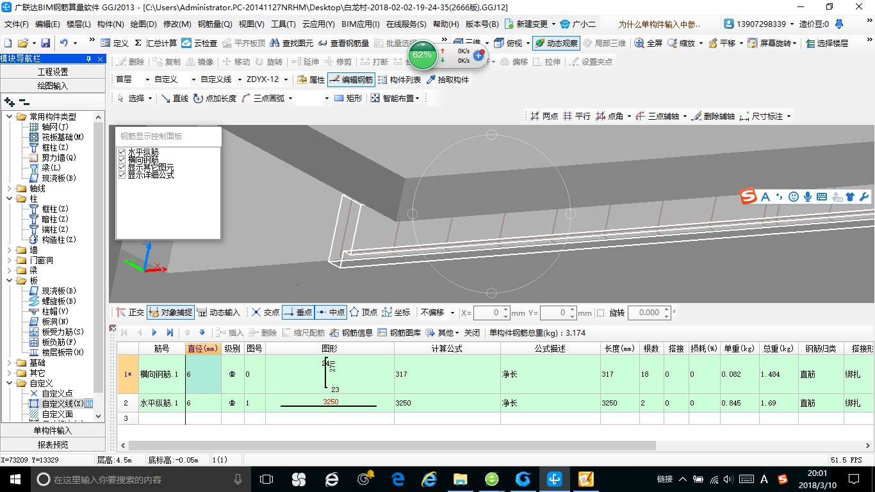The width and height of the screenshot is (875, 492).
Task: Click 全屏 full screen button
Action: click(x=648, y=43)
